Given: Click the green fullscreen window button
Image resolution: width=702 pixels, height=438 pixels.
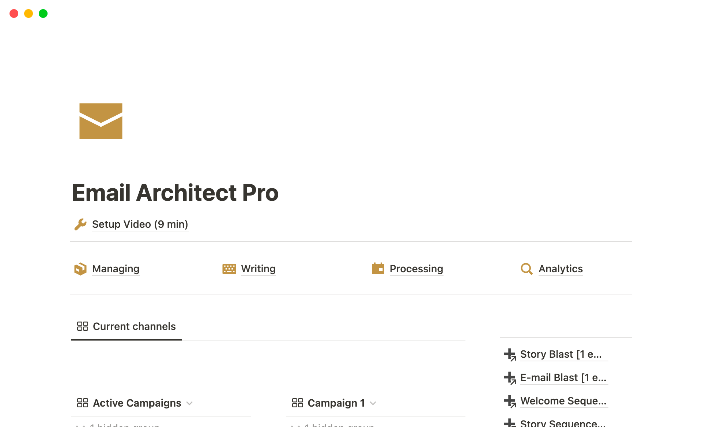Looking at the screenshot, I should click(43, 14).
